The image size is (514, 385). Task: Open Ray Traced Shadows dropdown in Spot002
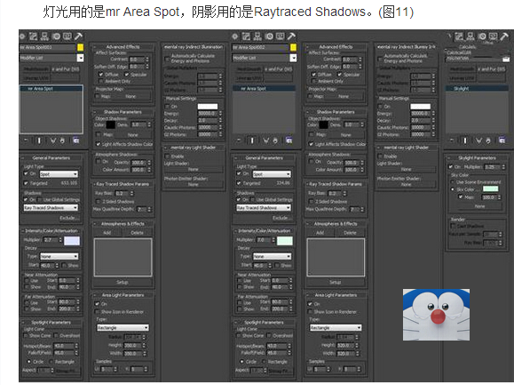264,208
